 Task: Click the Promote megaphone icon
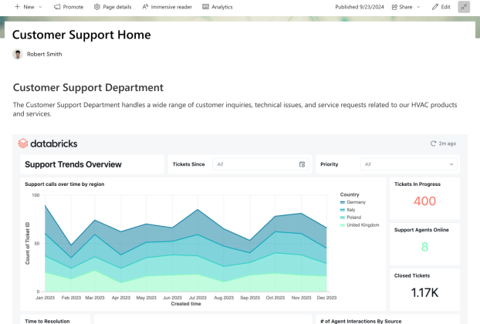pyautogui.click(x=58, y=7)
